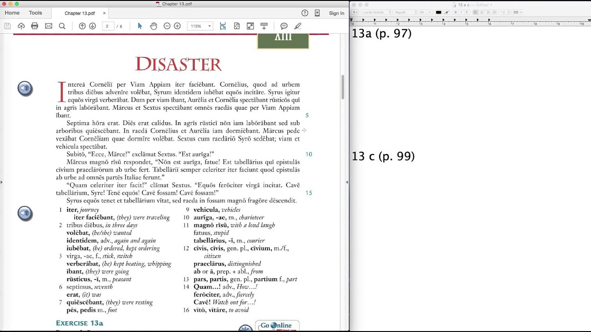Open the Go Online link
Screen dimensions: 591x332
[x=277, y=326]
